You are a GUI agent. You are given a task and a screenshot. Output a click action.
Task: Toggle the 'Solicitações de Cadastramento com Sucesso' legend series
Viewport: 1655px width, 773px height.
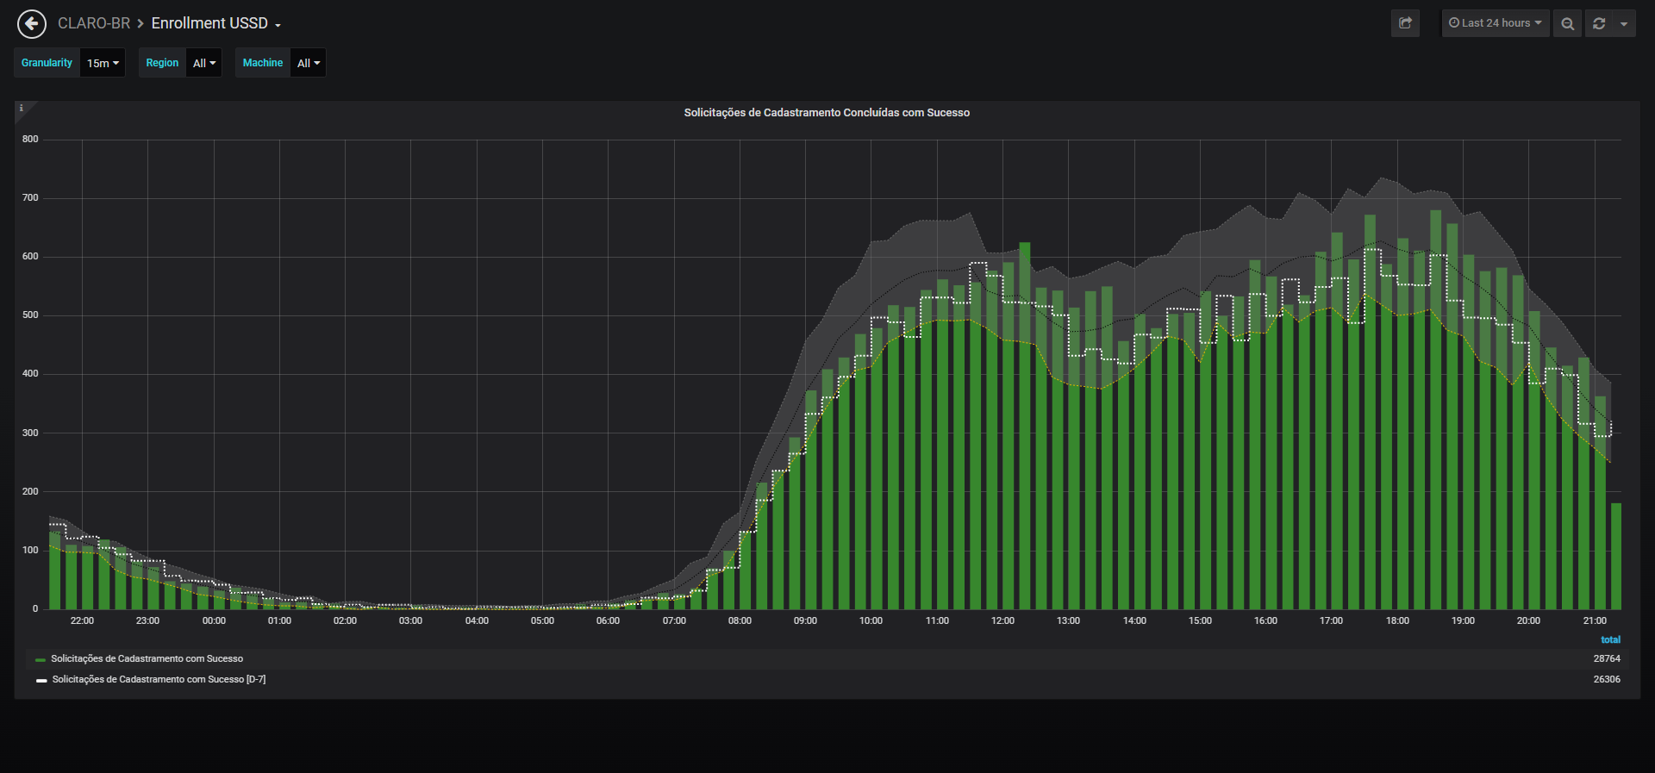point(147,659)
